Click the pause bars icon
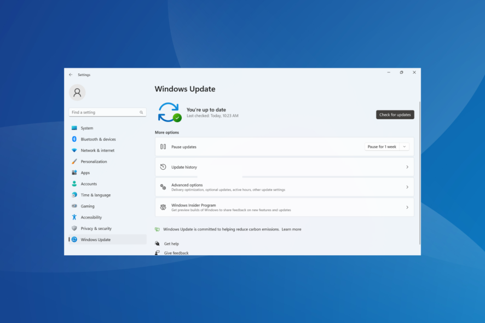The width and height of the screenshot is (485, 323). click(163, 147)
